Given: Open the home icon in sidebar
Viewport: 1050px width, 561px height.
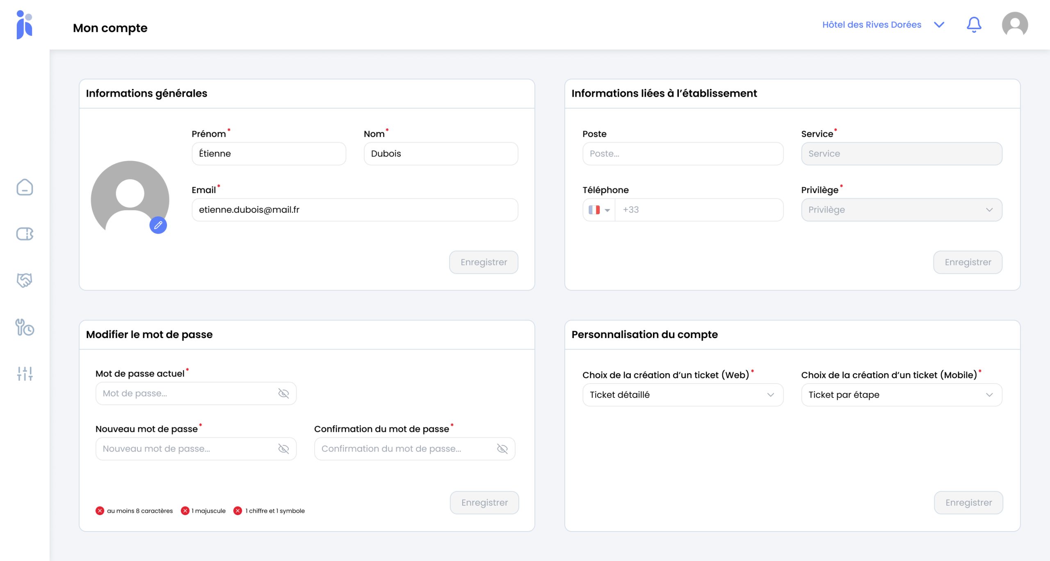Looking at the screenshot, I should point(25,187).
